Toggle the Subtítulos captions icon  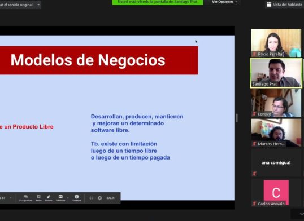point(60,198)
